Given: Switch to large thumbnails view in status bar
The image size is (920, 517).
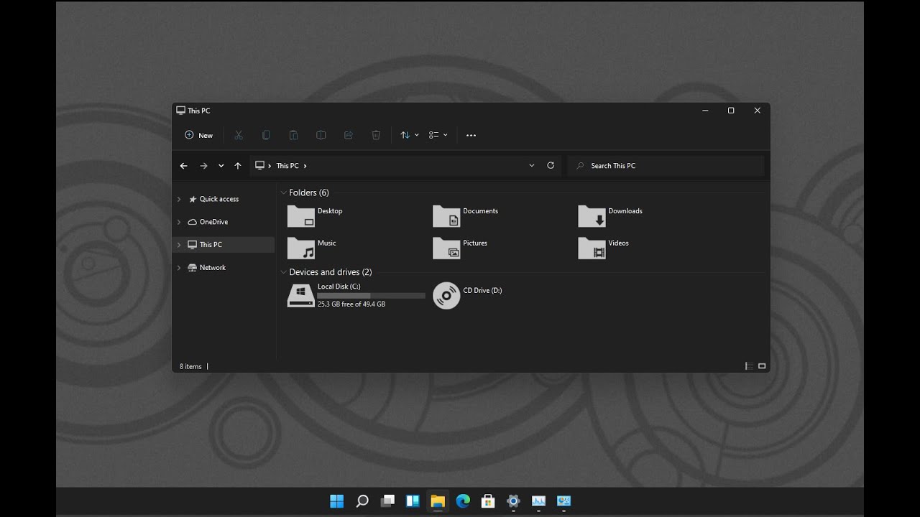Looking at the screenshot, I should pyautogui.click(x=762, y=366).
